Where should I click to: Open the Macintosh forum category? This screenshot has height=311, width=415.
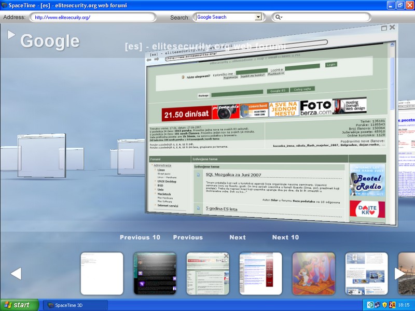coord(164,194)
